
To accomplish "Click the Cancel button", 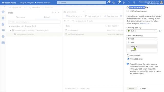I will pos(143,88).
